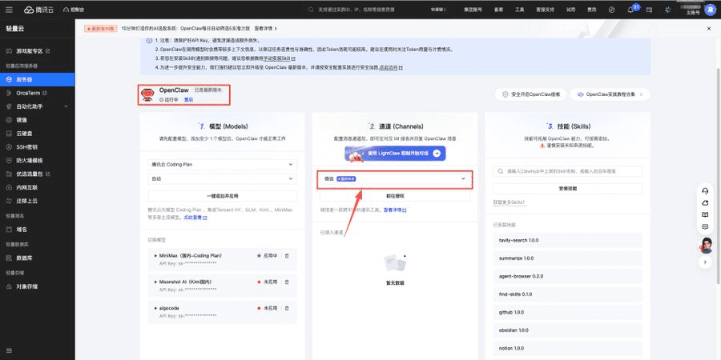Click the headset support icon on the right edge
Image resolution: width=721 pixels, height=360 pixels.
coord(705,191)
